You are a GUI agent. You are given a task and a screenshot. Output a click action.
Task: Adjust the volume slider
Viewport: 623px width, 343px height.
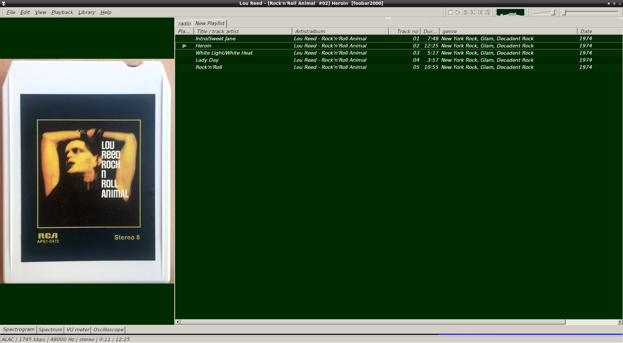pos(544,12)
